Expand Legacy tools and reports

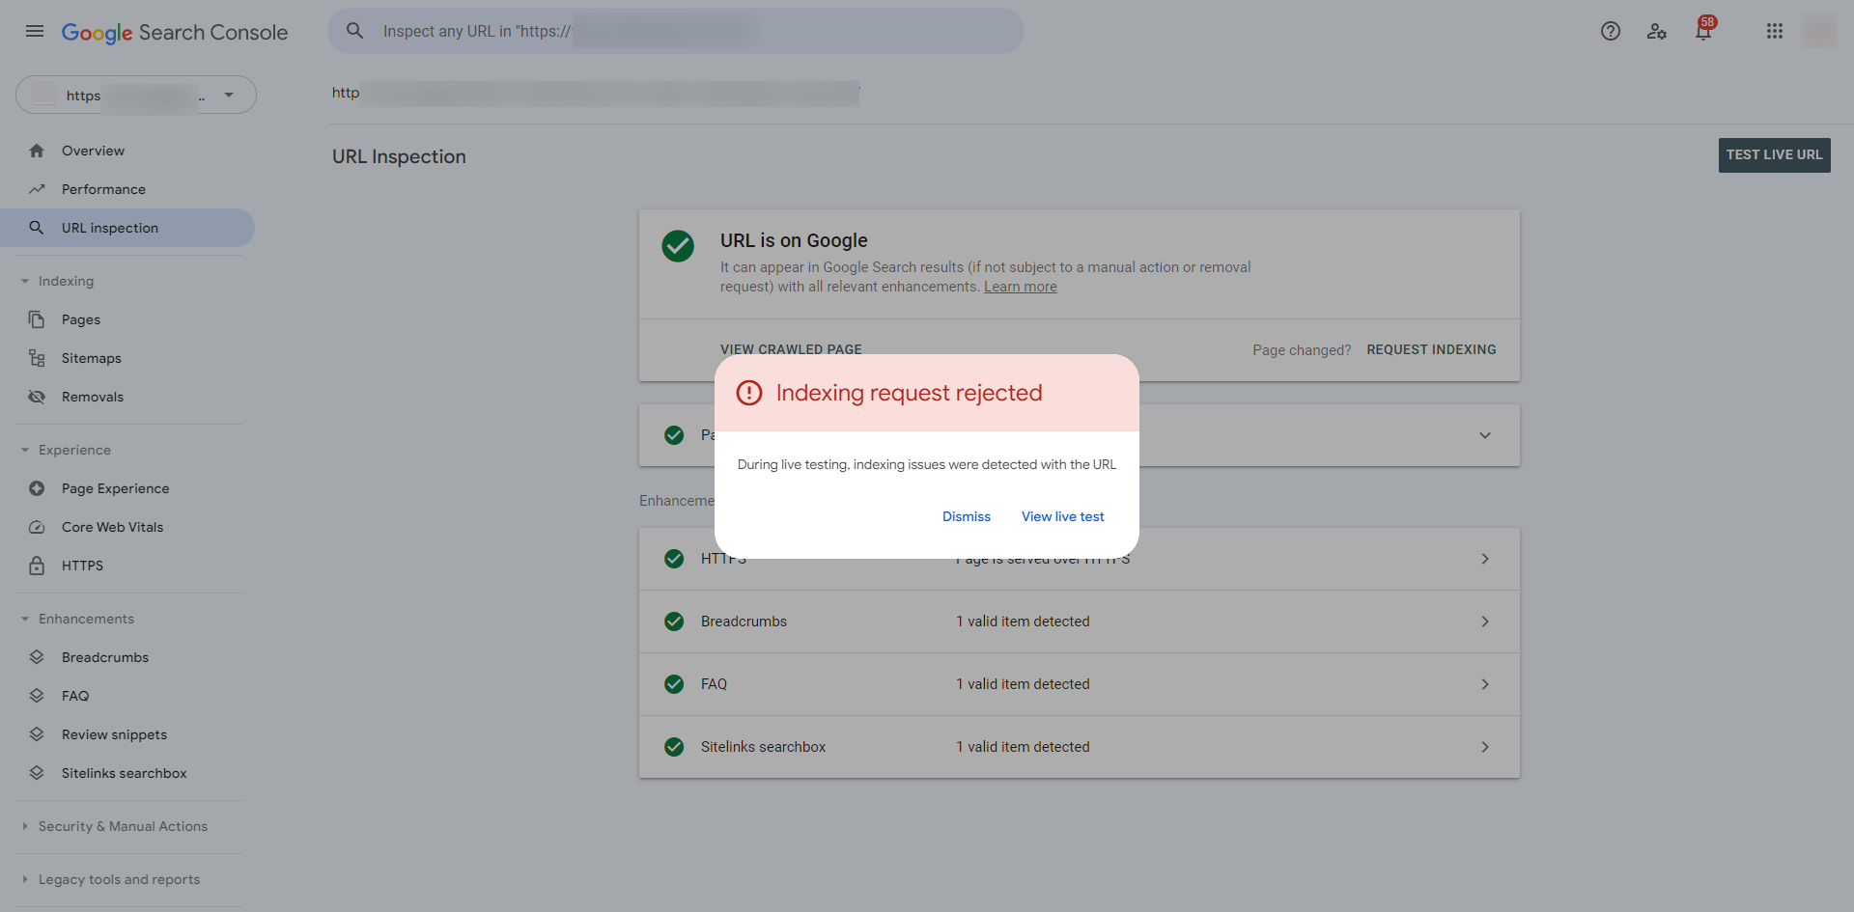pos(25,879)
